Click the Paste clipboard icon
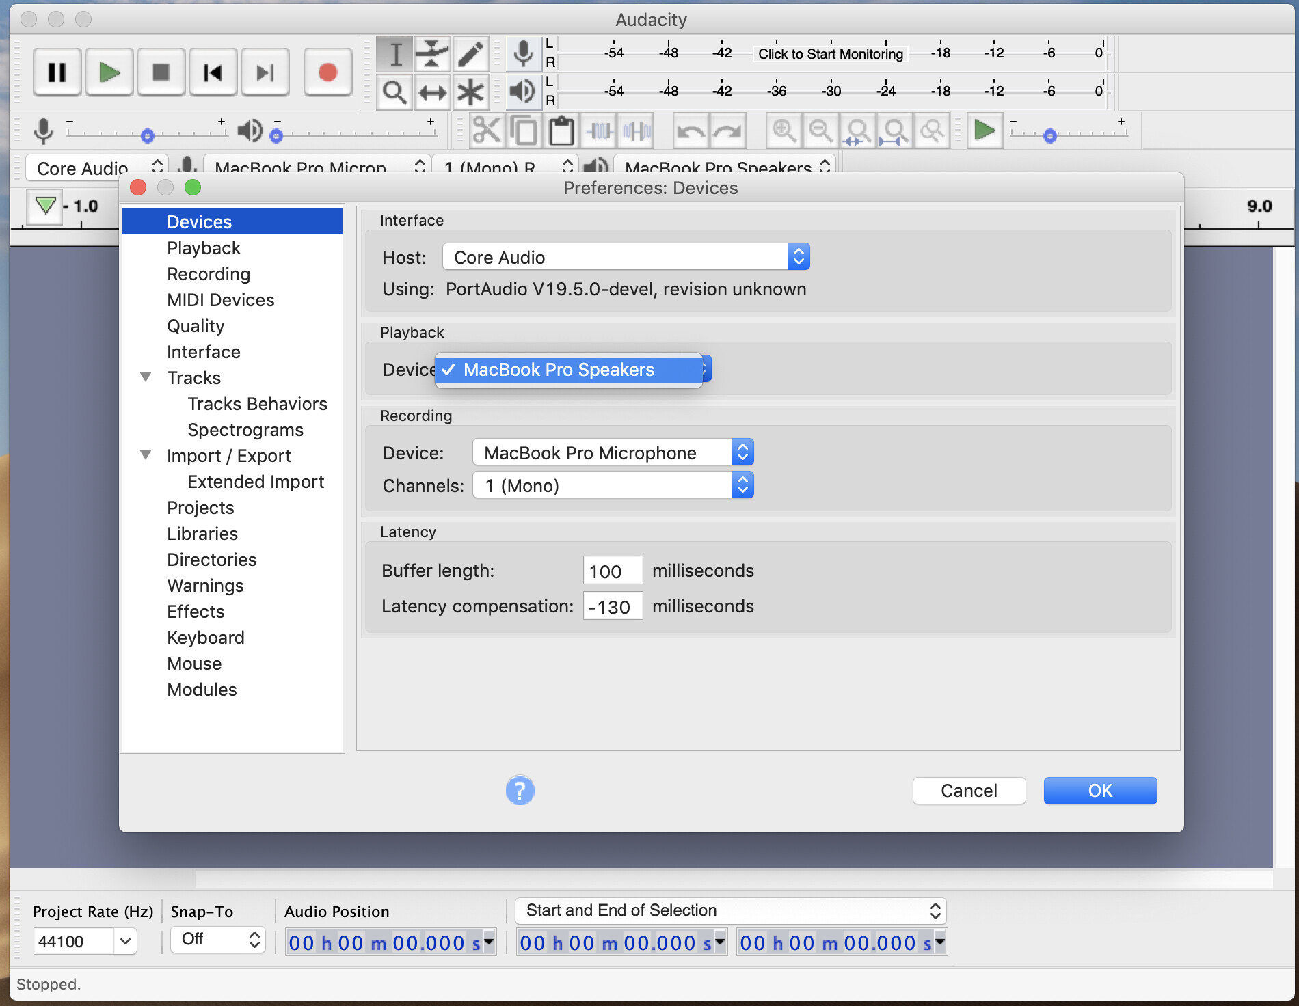Image resolution: width=1299 pixels, height=1006 pixels. [562, 131]
